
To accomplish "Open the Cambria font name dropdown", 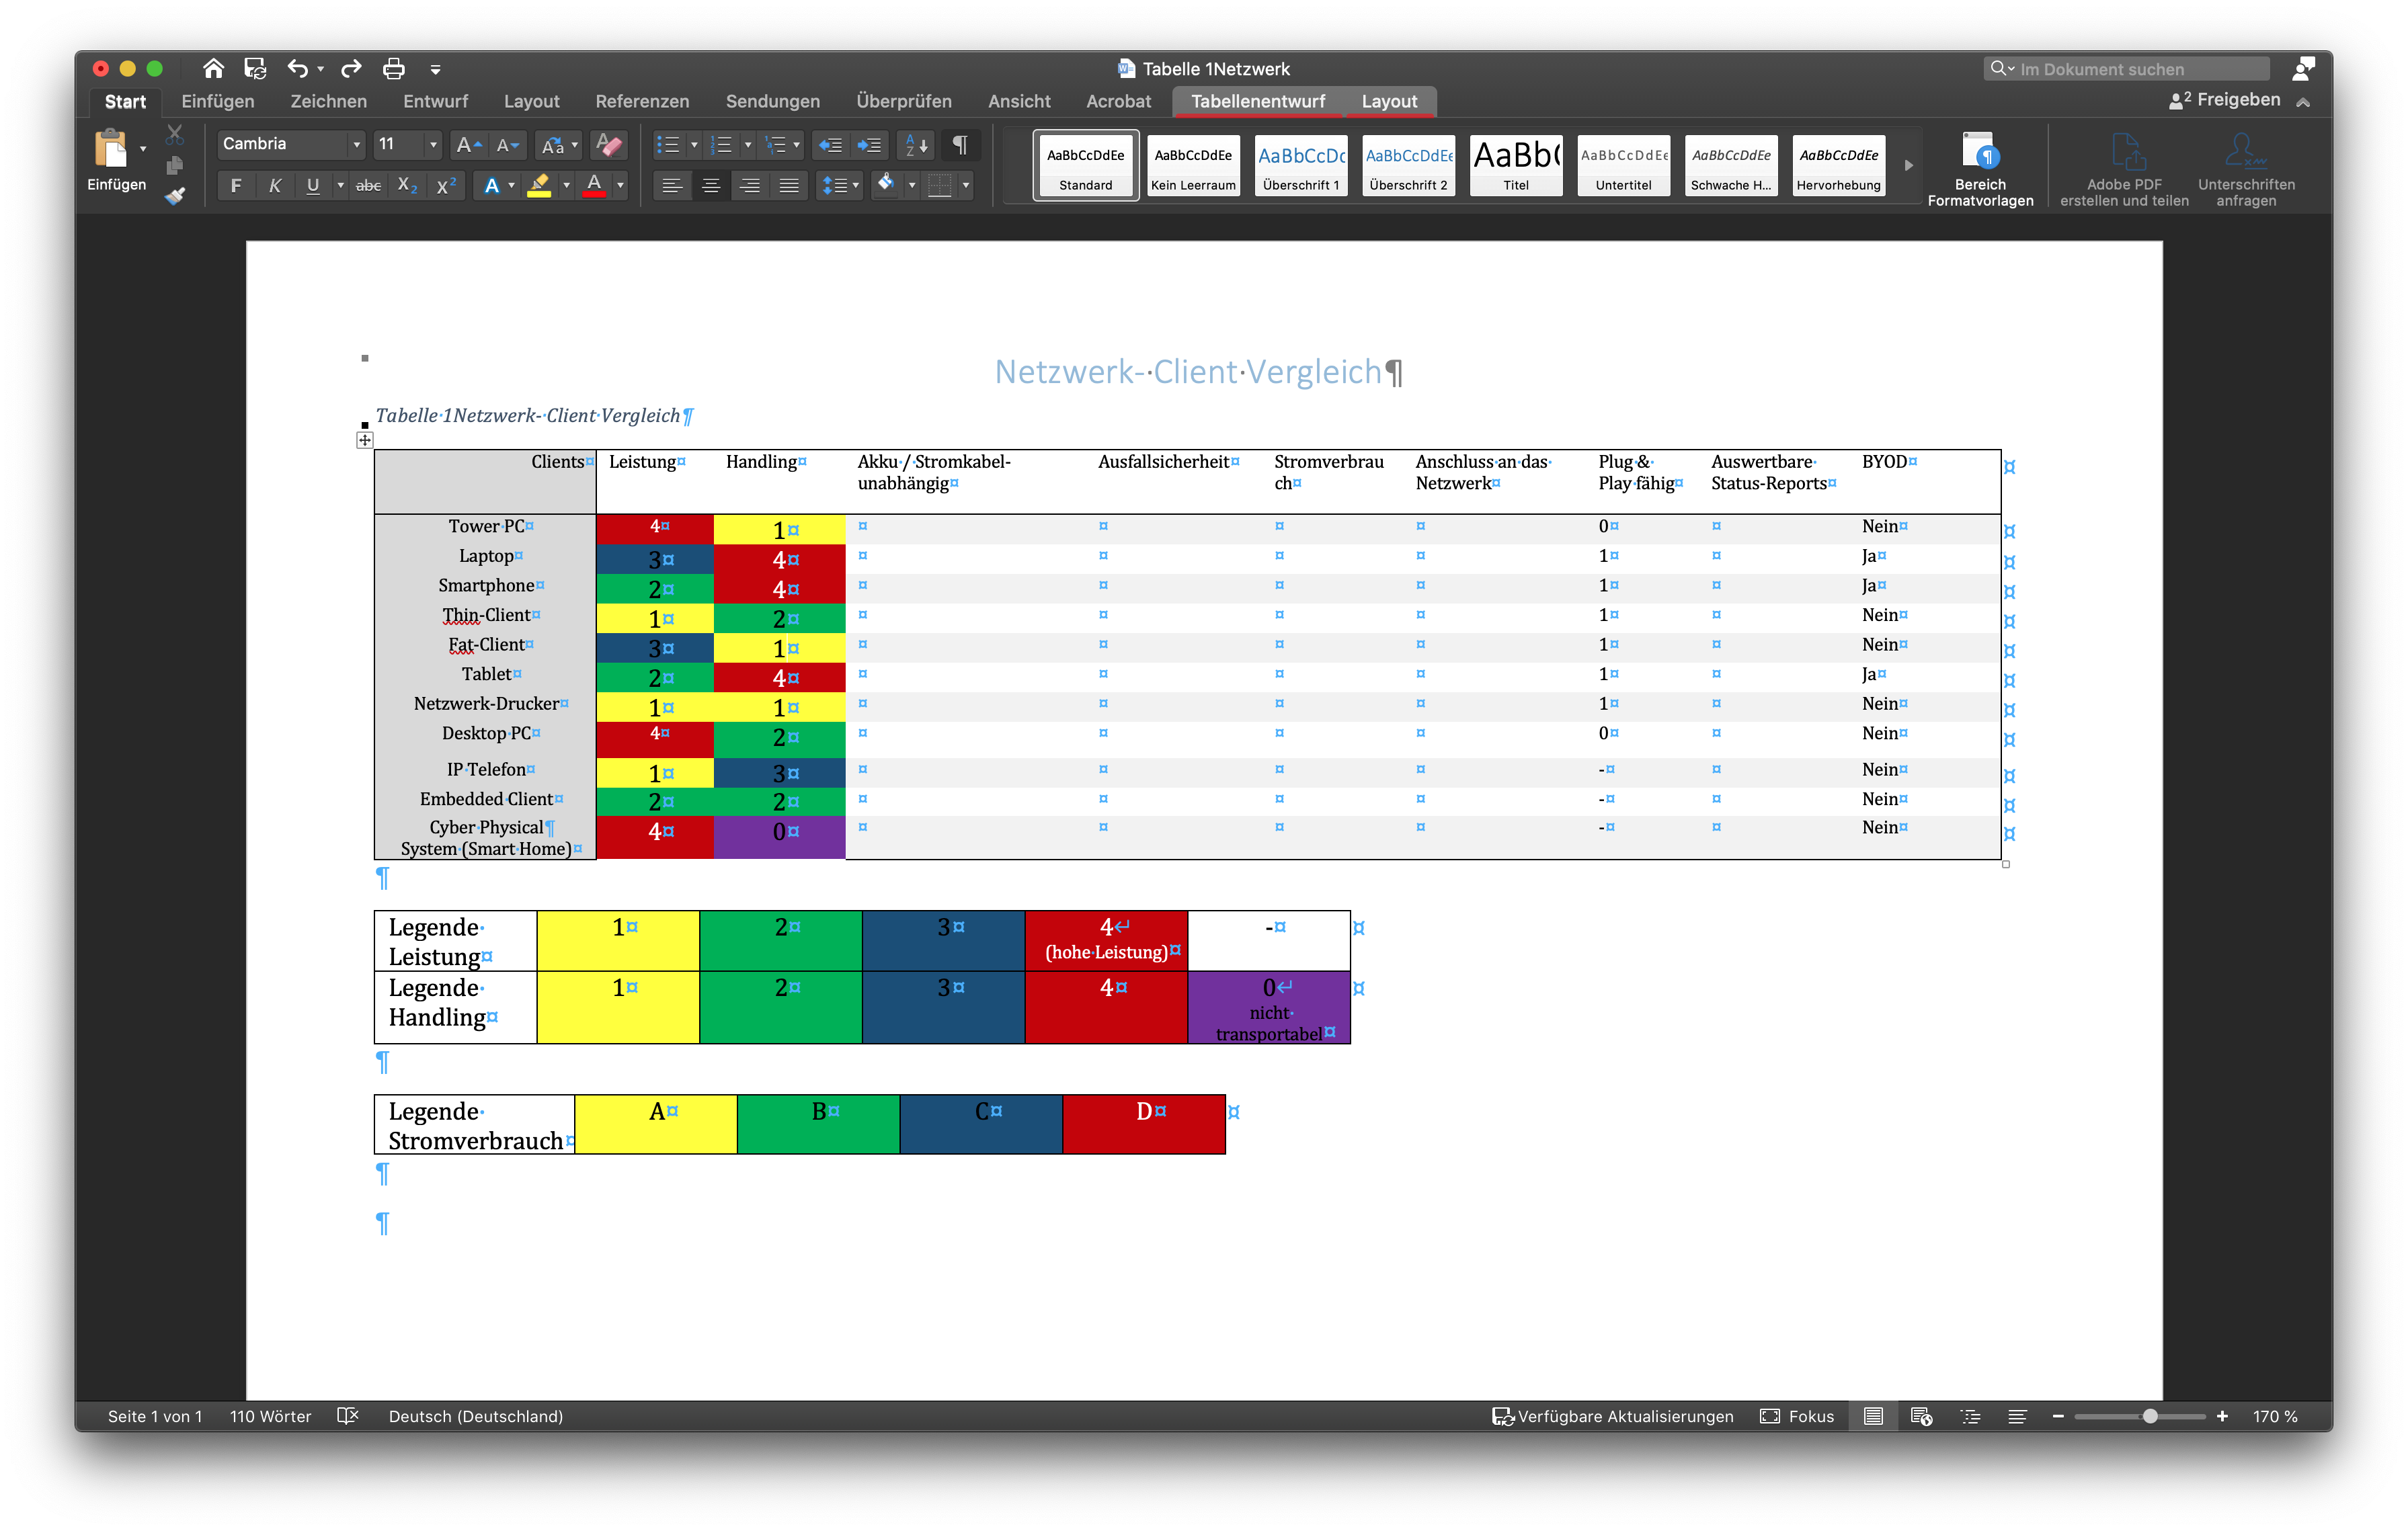I will coord(356,145).
